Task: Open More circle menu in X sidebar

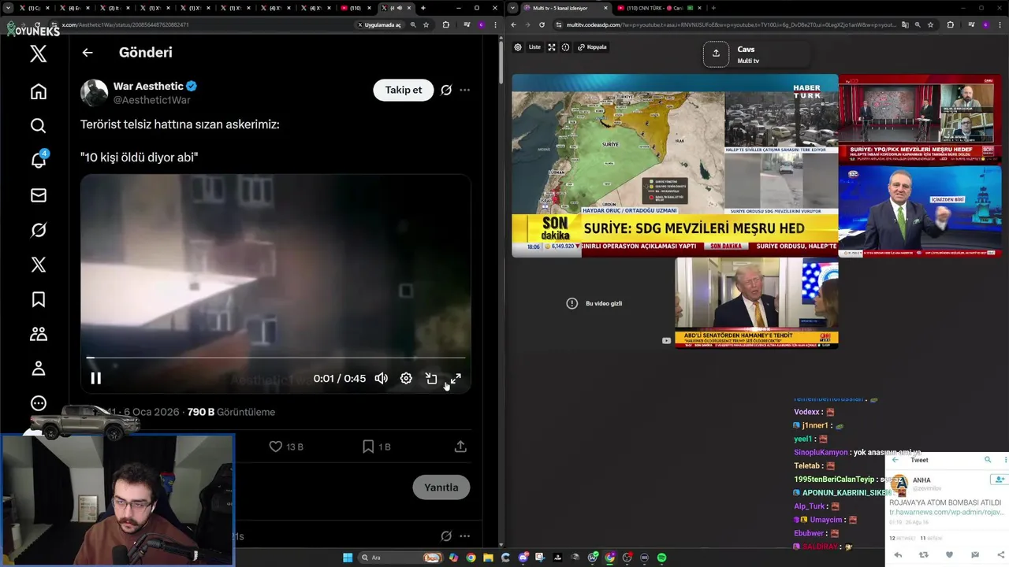Action: (x=39, y=403)
